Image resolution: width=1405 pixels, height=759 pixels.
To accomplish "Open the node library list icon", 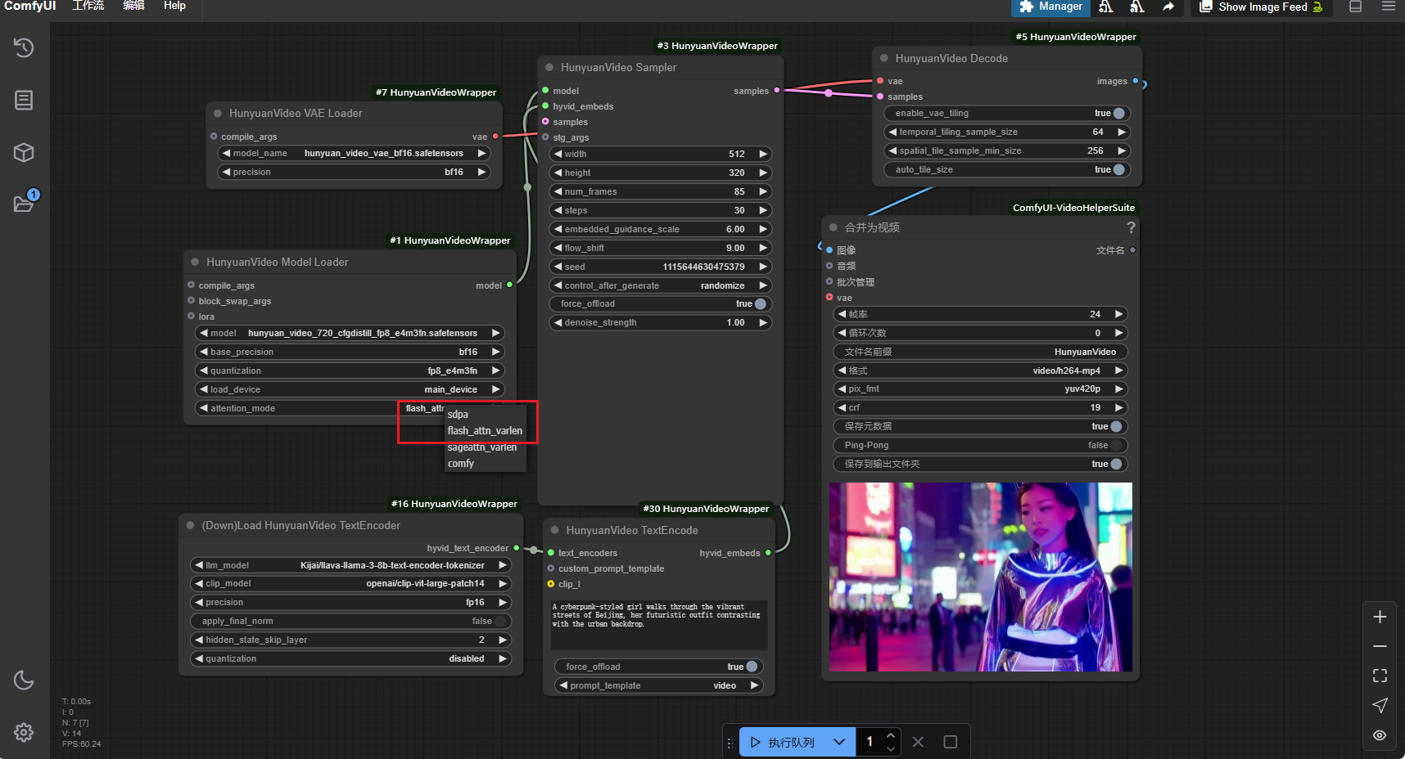I will pyautogui.click(x=24, y=100).
